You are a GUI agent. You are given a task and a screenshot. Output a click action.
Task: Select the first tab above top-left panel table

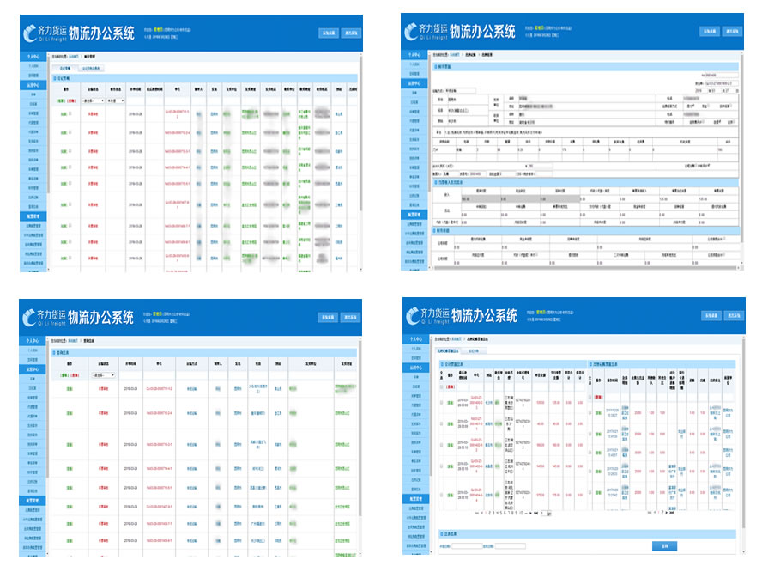click(x=63, y=67)
